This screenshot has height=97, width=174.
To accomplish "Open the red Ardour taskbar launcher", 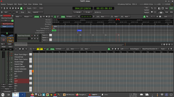I will tap(55, 94).
